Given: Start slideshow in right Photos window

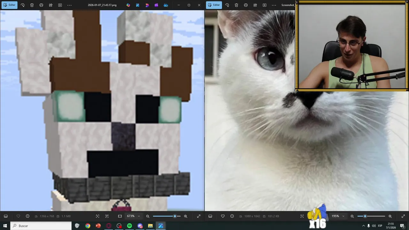Looking at the screenshot, I should pyautogui.click(x=265, y=5).
